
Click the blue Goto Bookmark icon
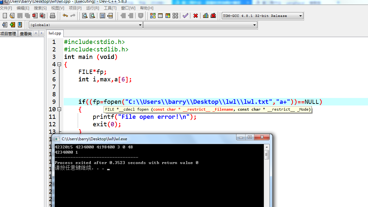20,24
